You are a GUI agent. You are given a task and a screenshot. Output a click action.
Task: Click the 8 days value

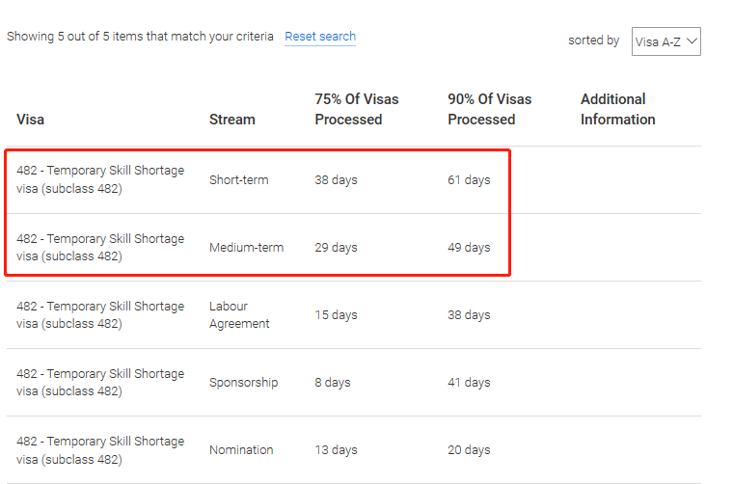333,383
